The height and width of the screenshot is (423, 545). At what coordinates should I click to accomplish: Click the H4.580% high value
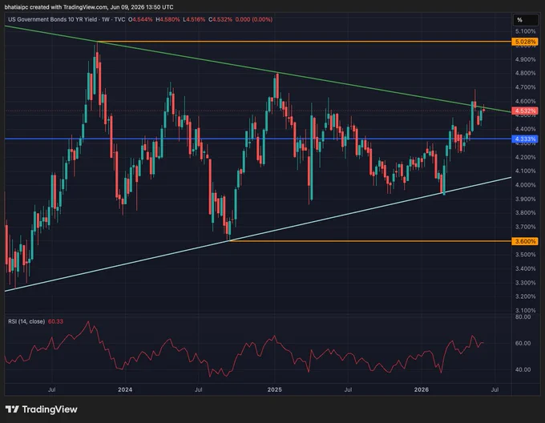point(168,19)
